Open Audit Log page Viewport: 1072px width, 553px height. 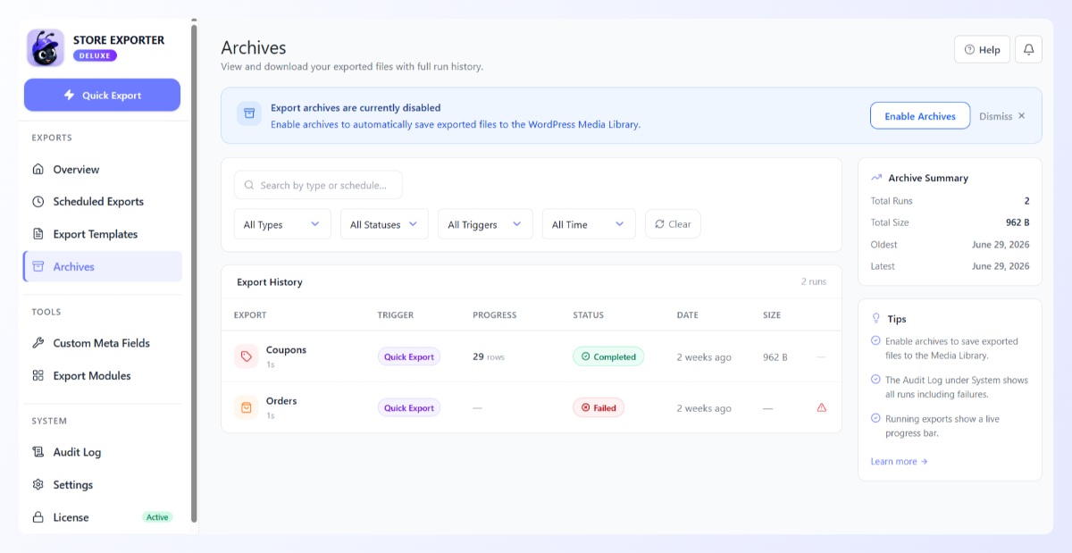pyautogui.click(x=103, y=452)
